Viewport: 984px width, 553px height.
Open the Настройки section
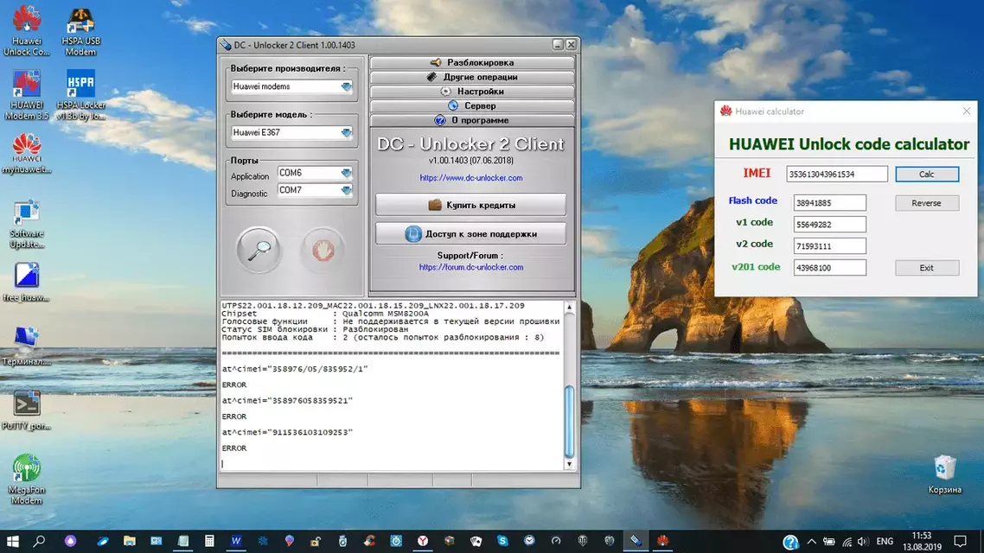(472, 92)
